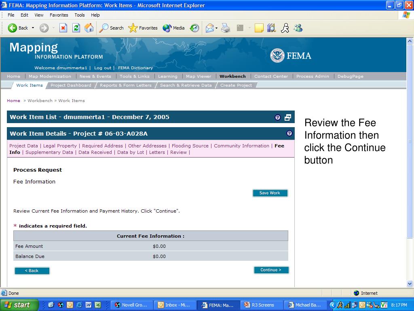Click the Work Item List help icon

pos(277,117)
